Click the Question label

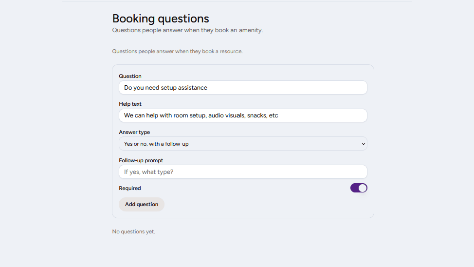click(130, 76)
